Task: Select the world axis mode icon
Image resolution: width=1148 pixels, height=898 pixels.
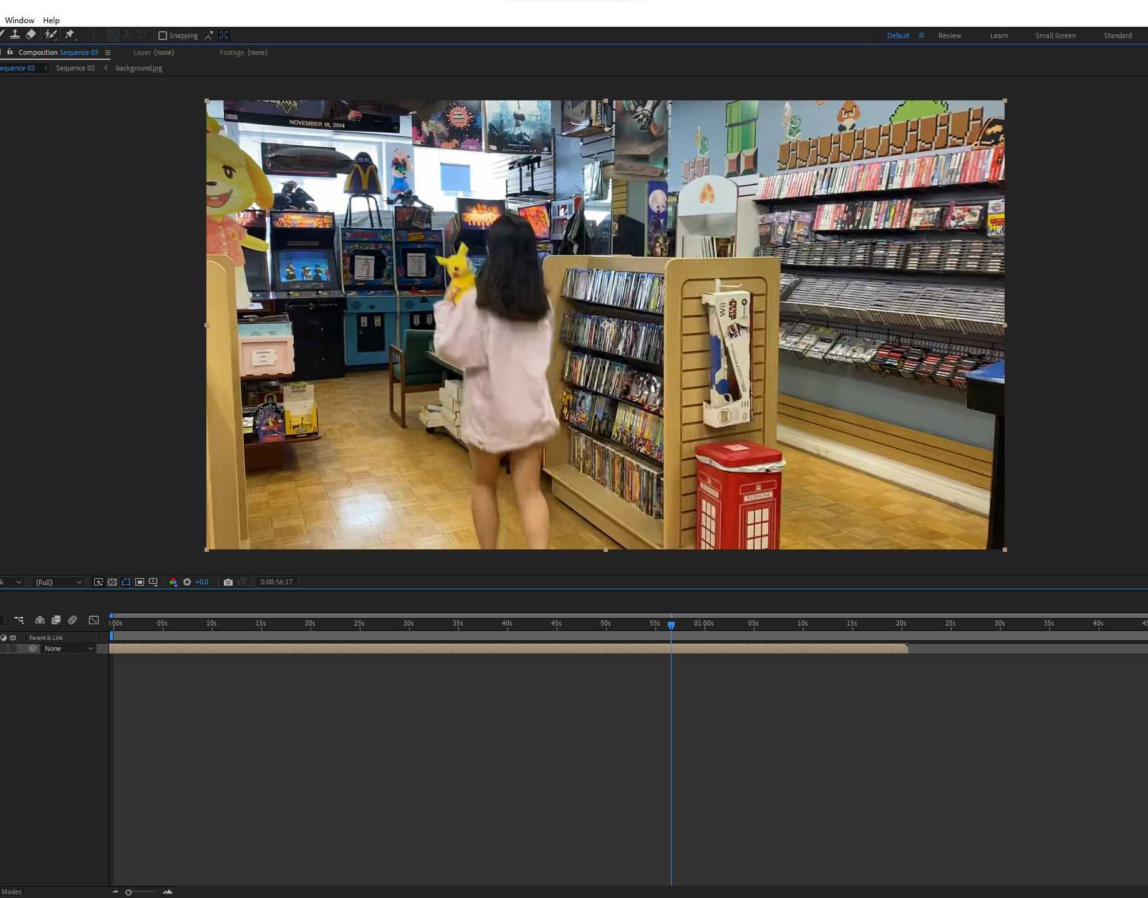Action: click(x=127, y=35)
